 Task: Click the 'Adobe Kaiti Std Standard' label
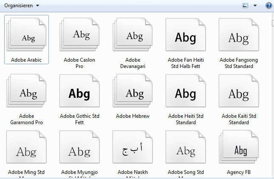point(239,119)
